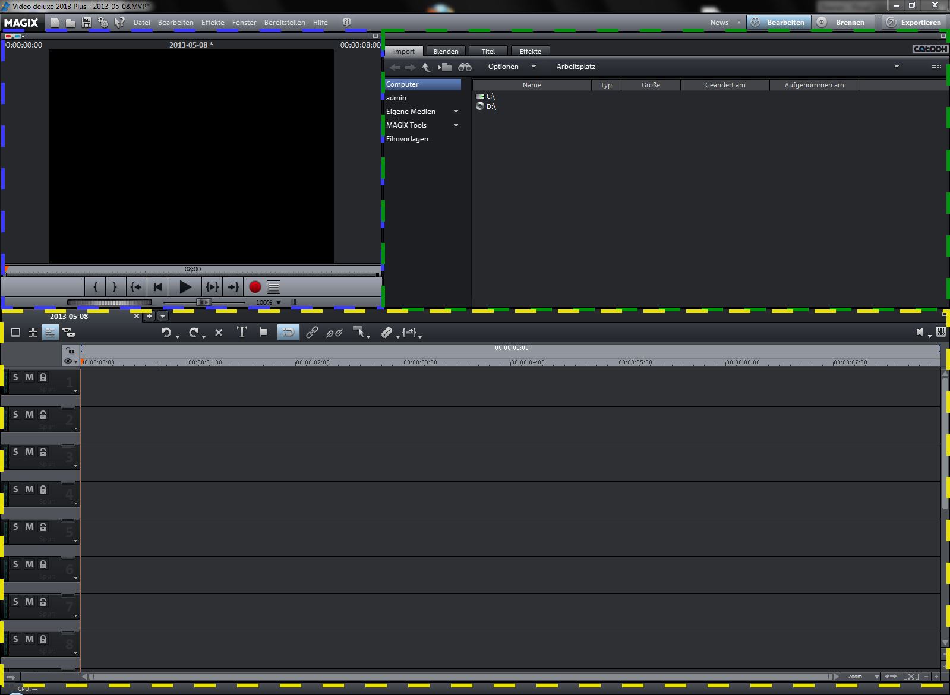Enable timeline mode view
Image resolution: width=950 pixels, height=695 pixels.
tap(51, 333)
